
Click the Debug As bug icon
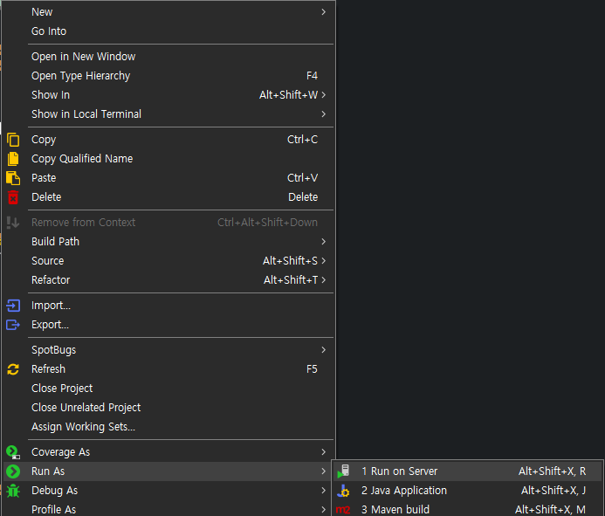pos(13,491)
